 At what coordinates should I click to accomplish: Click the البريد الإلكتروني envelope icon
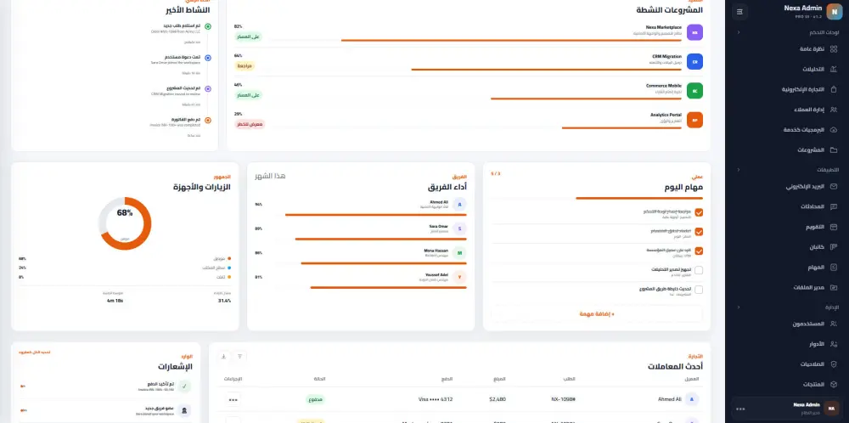[834, 186]
